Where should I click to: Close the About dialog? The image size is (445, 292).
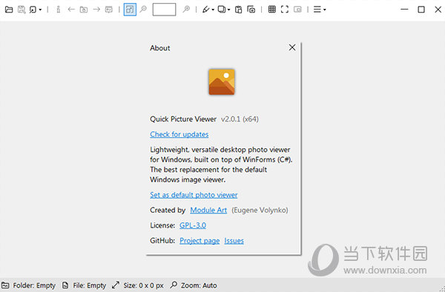[x=292, y=47]
